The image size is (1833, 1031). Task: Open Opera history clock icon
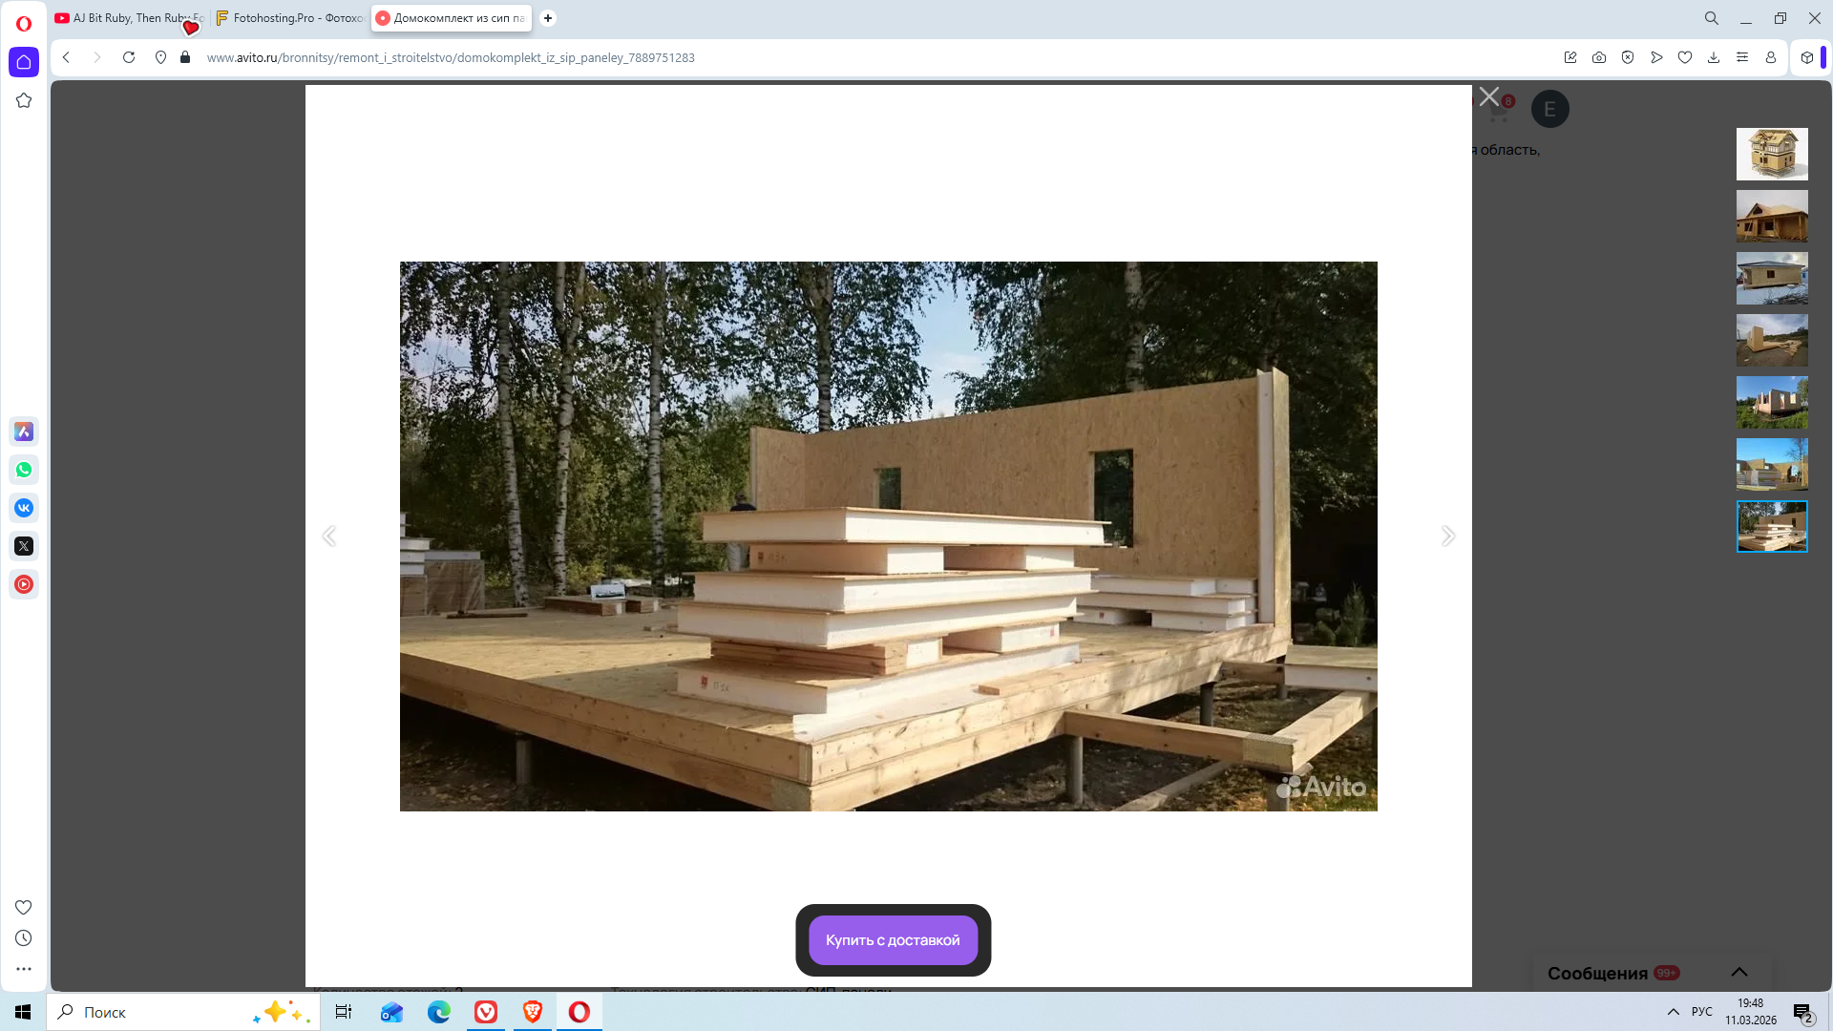(x=24, y=938)
